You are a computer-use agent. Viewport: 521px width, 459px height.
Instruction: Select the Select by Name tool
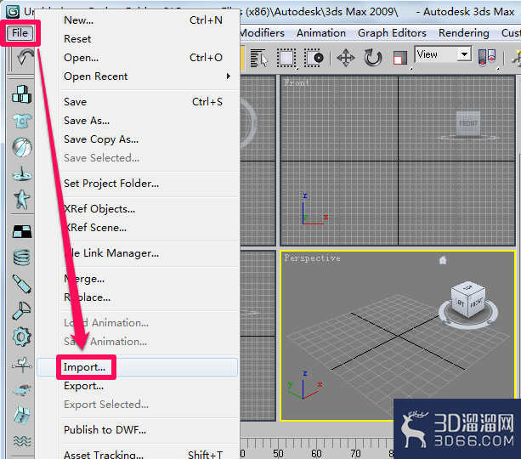(259, 58)
